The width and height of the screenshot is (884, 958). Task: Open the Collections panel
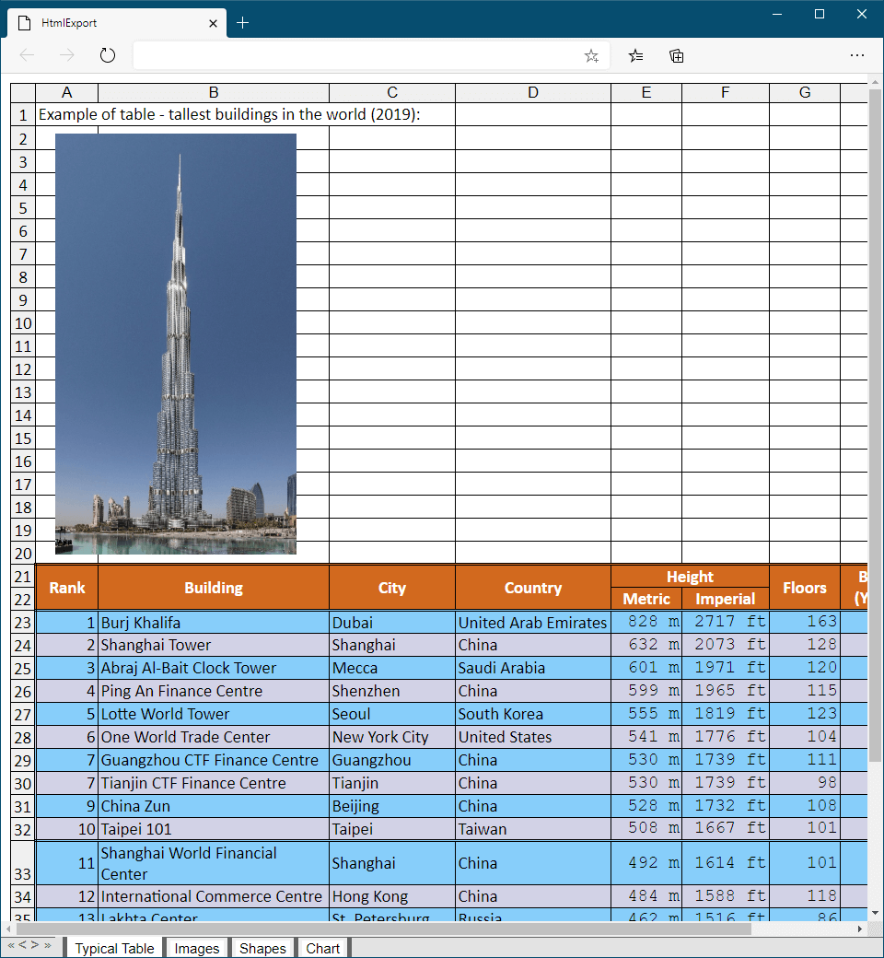pyautogui.click(x=676, y=55)
